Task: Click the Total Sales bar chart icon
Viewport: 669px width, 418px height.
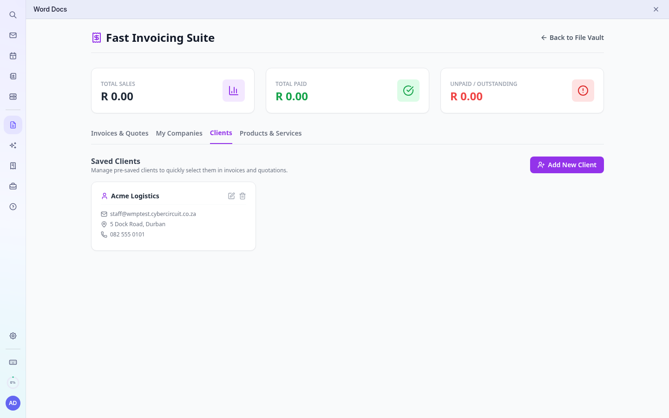Action: coord(234,91)
